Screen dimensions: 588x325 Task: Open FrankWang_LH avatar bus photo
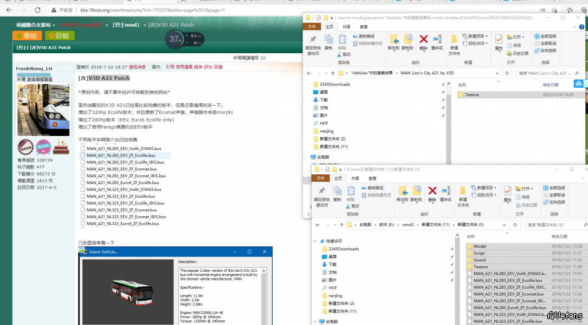coord(44,110)
